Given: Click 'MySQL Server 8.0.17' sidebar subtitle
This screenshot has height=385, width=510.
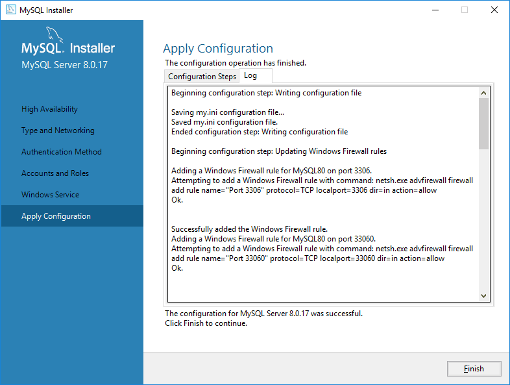Looking at the screenshot, I should tap(64, 65).
